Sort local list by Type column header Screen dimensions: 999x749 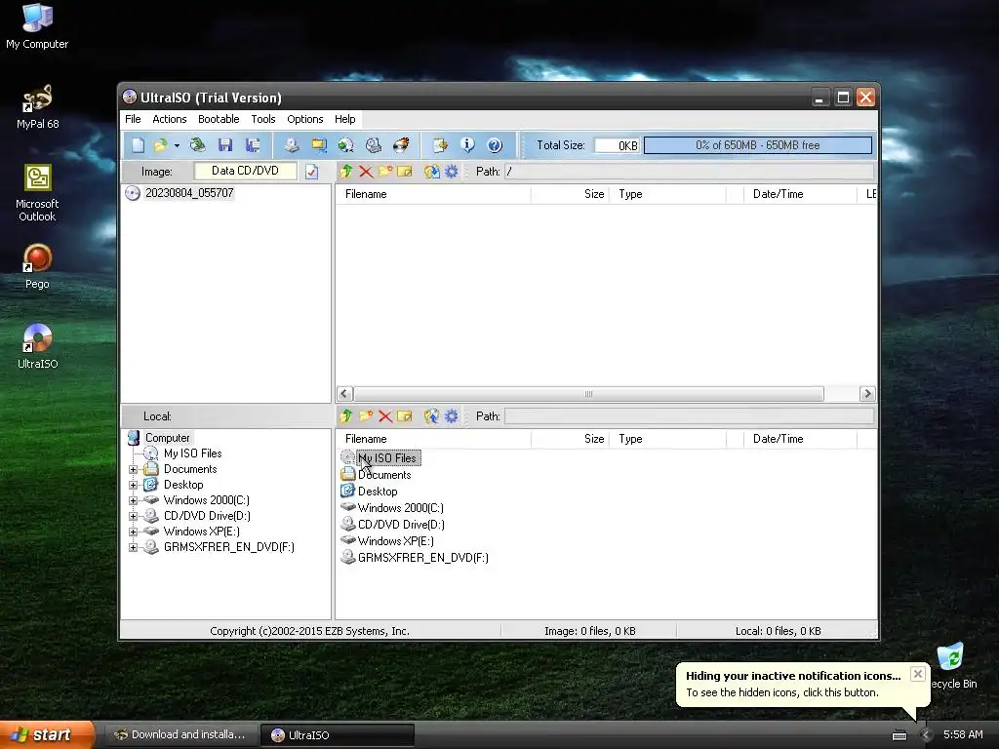pyautogui.click(x=667, y=439)
